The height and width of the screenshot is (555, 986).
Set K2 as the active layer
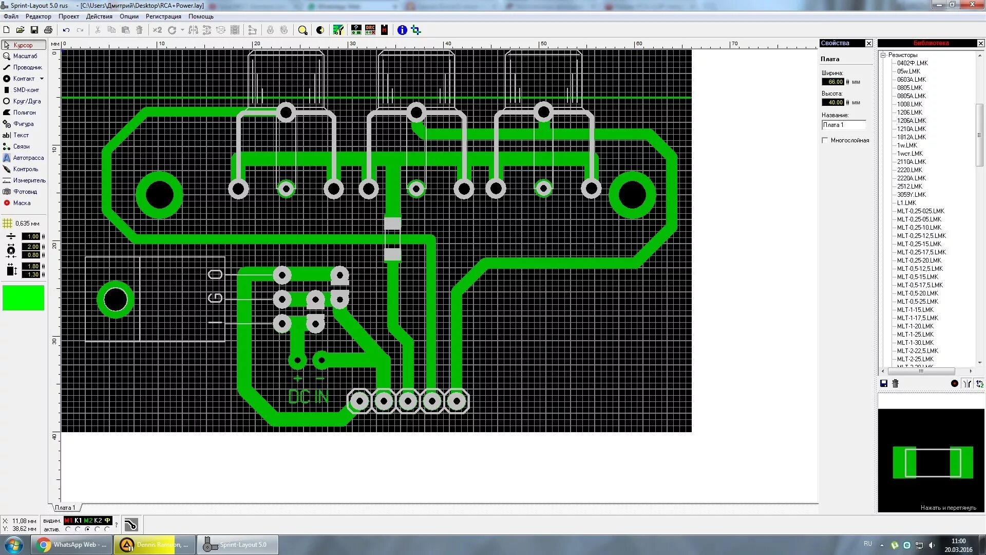coord(98,529)
